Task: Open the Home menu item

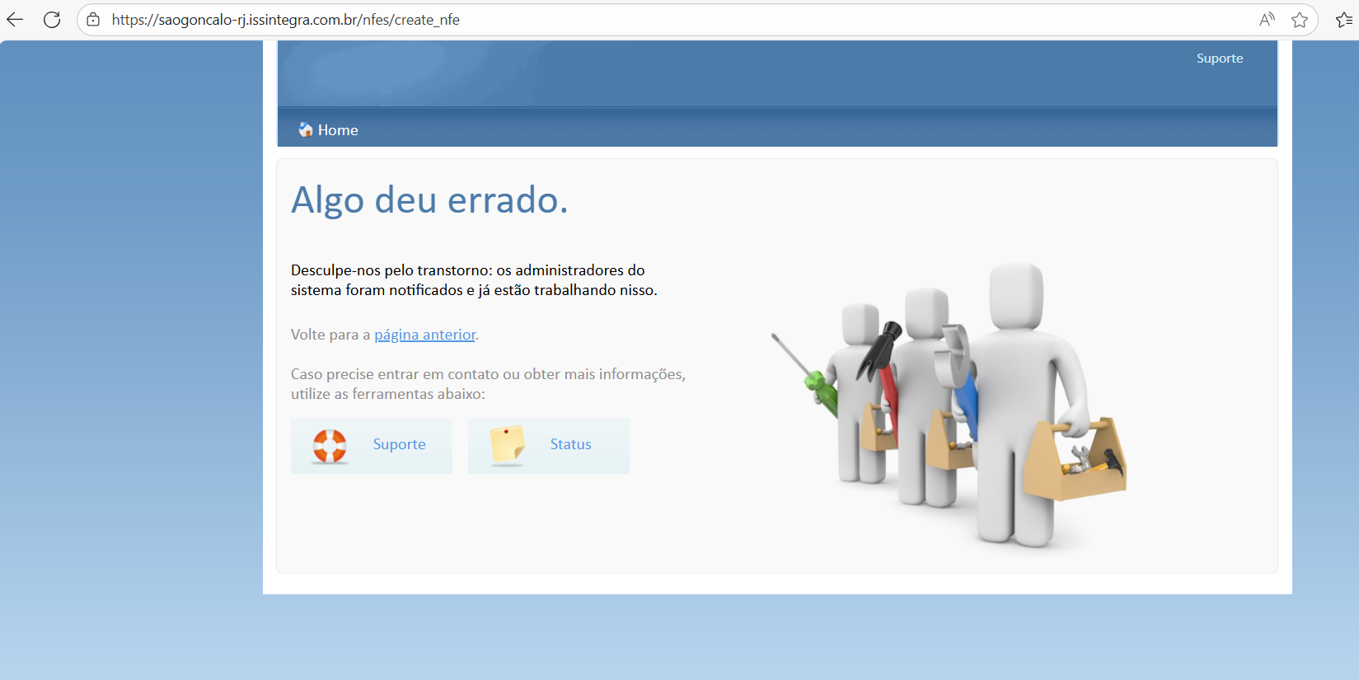Action: click(x=338, y=130)
